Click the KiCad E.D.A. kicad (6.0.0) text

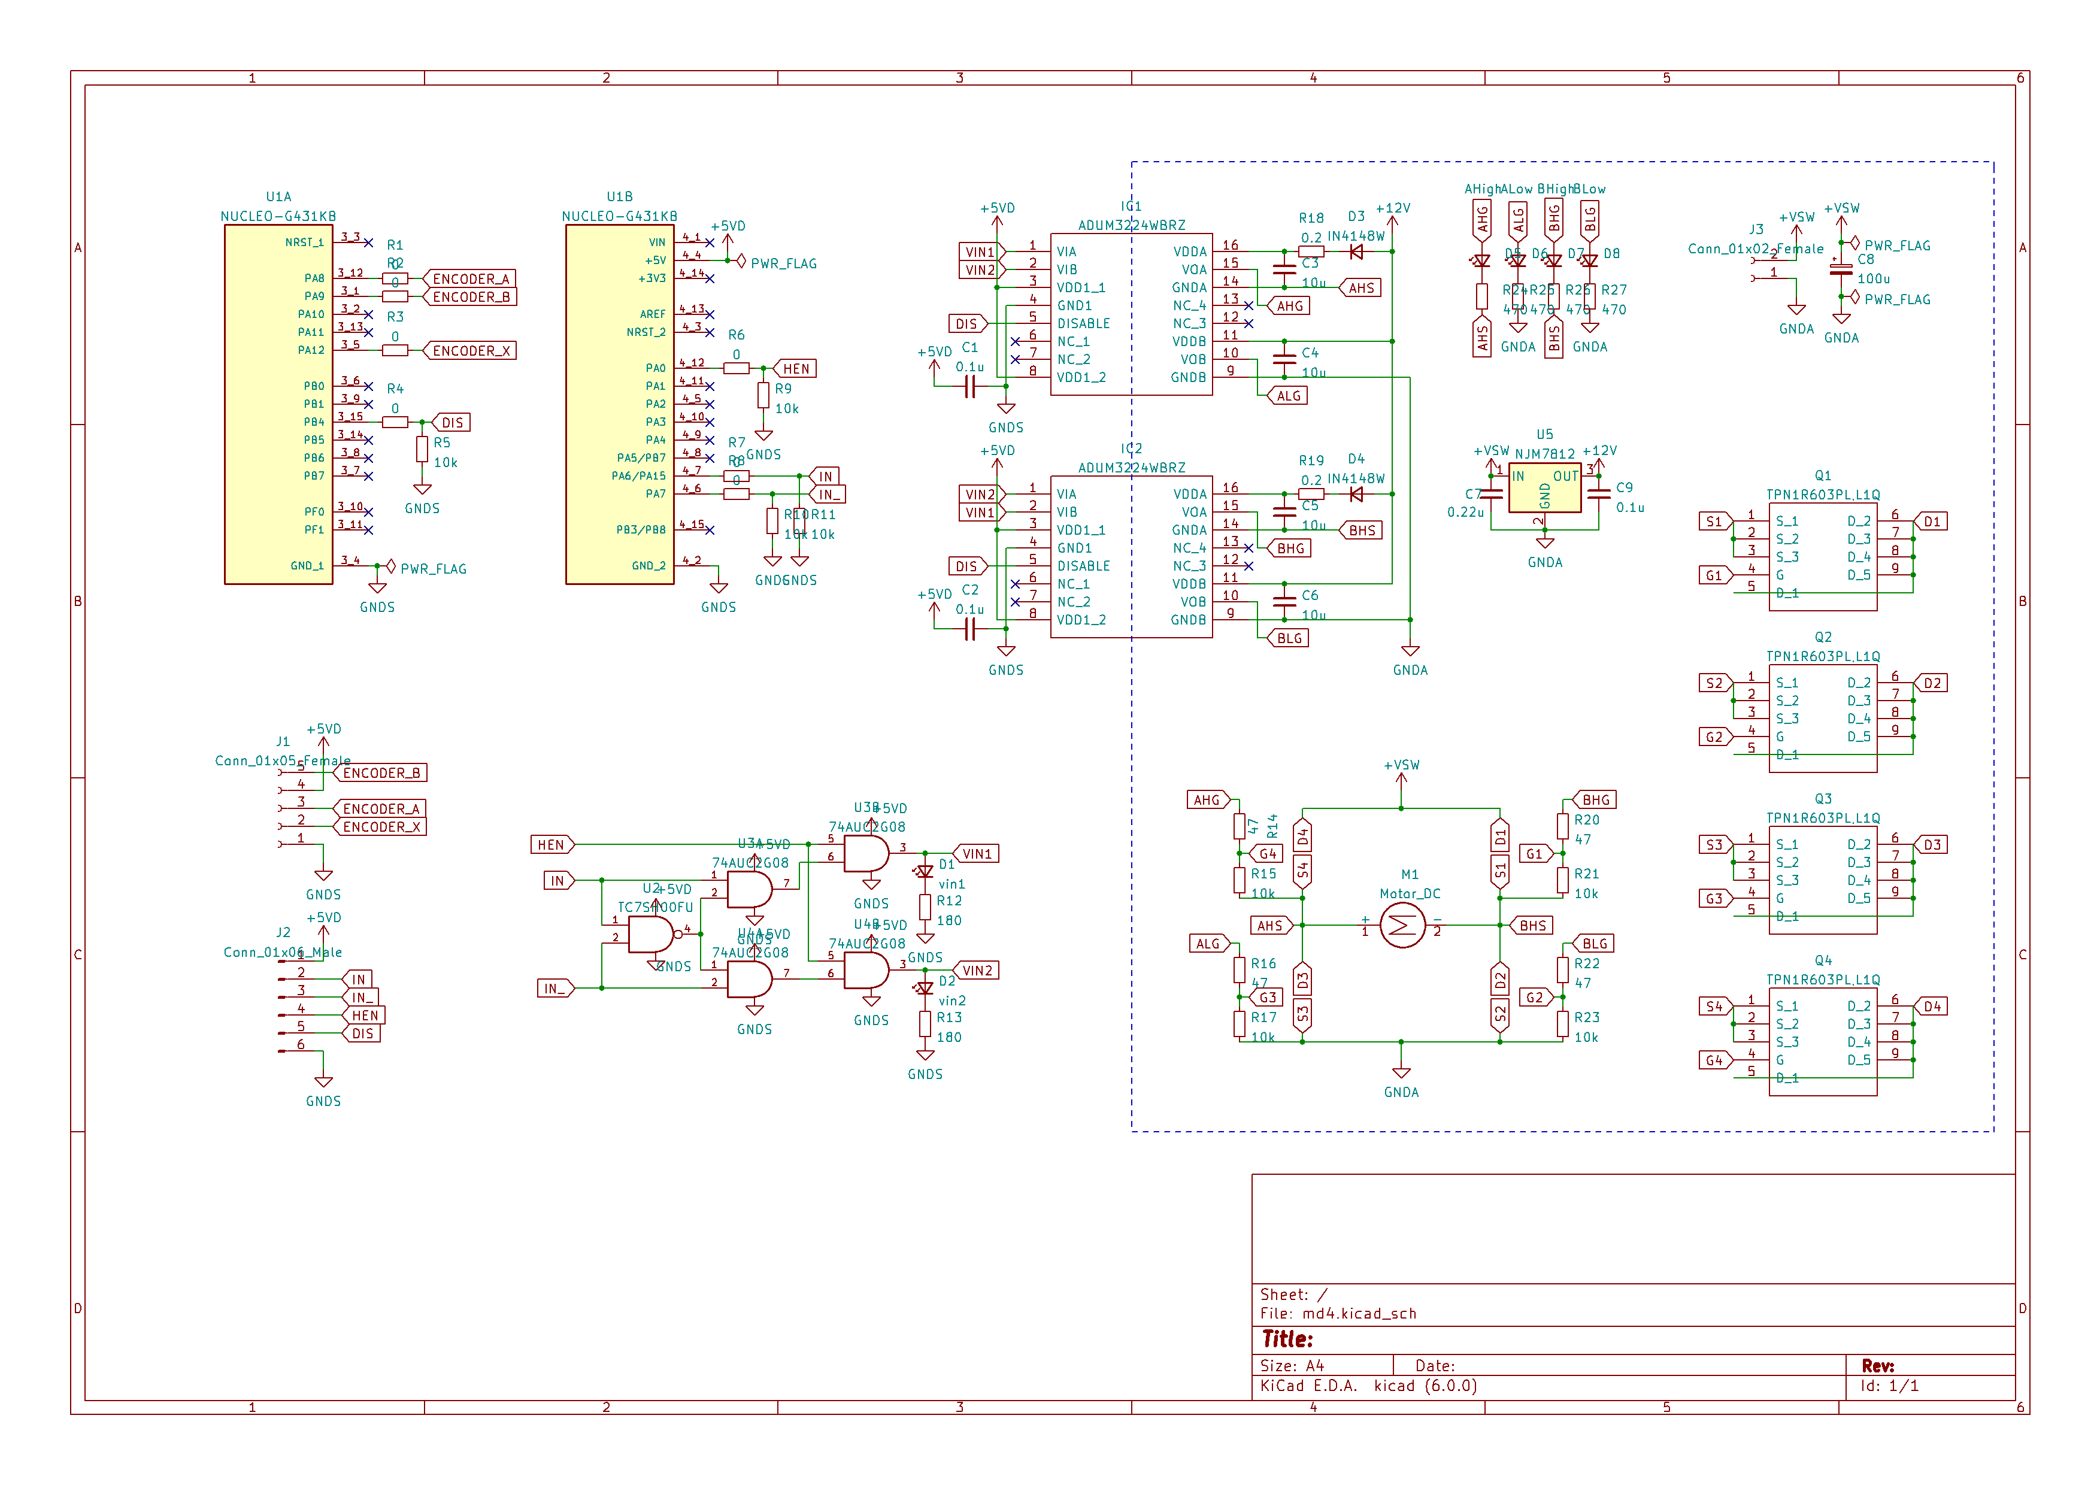click(1368, 1386)
